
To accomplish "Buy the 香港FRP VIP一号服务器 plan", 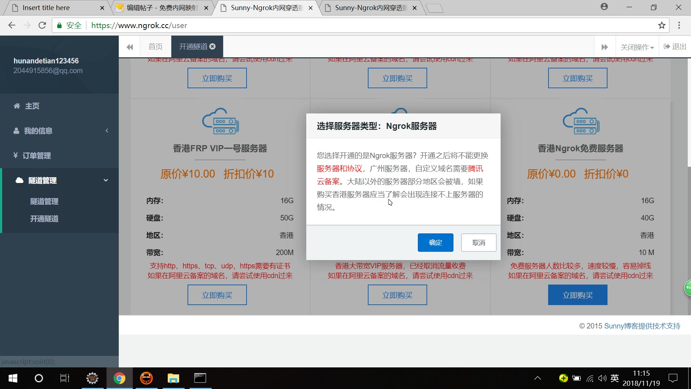I will pyautogui.click(x=217, y=295).
